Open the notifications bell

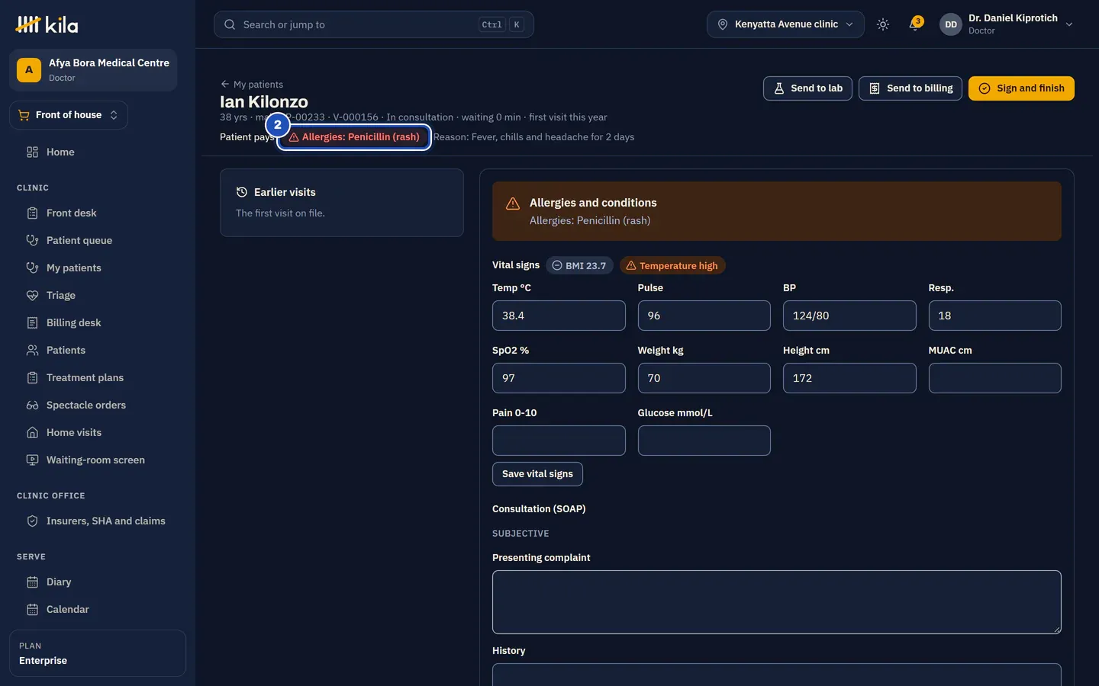(x=914, y=24)
